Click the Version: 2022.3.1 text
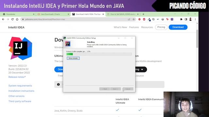 (18, 66)
